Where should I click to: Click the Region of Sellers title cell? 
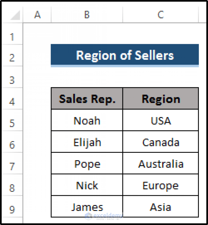(x=125, y=55)
